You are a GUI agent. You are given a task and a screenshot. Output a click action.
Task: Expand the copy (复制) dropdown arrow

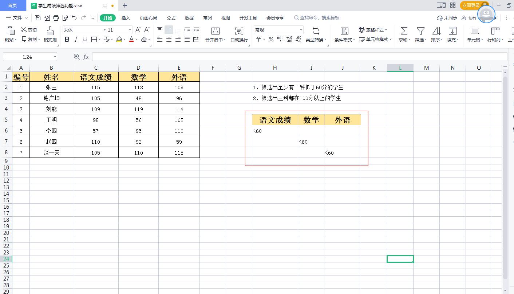39,40
